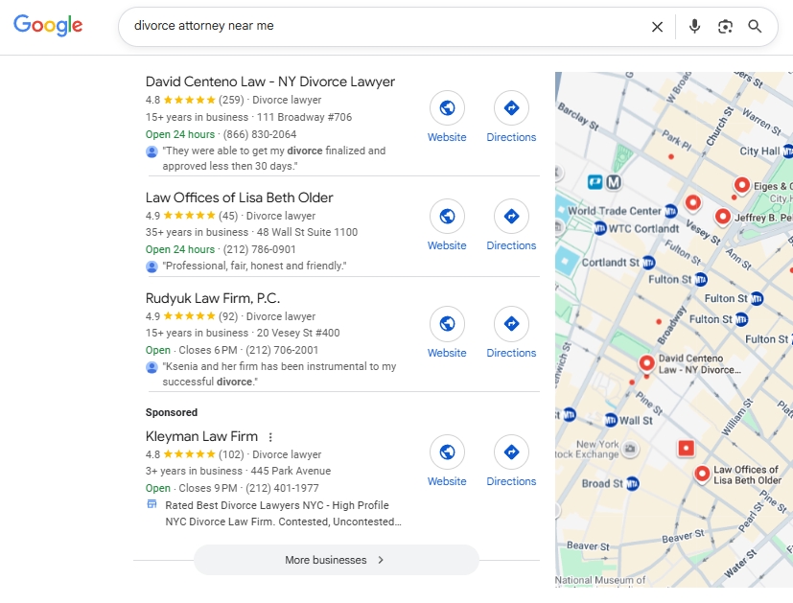Open three-dot menu beside Kleyman Law Firm

coord(270,437)
